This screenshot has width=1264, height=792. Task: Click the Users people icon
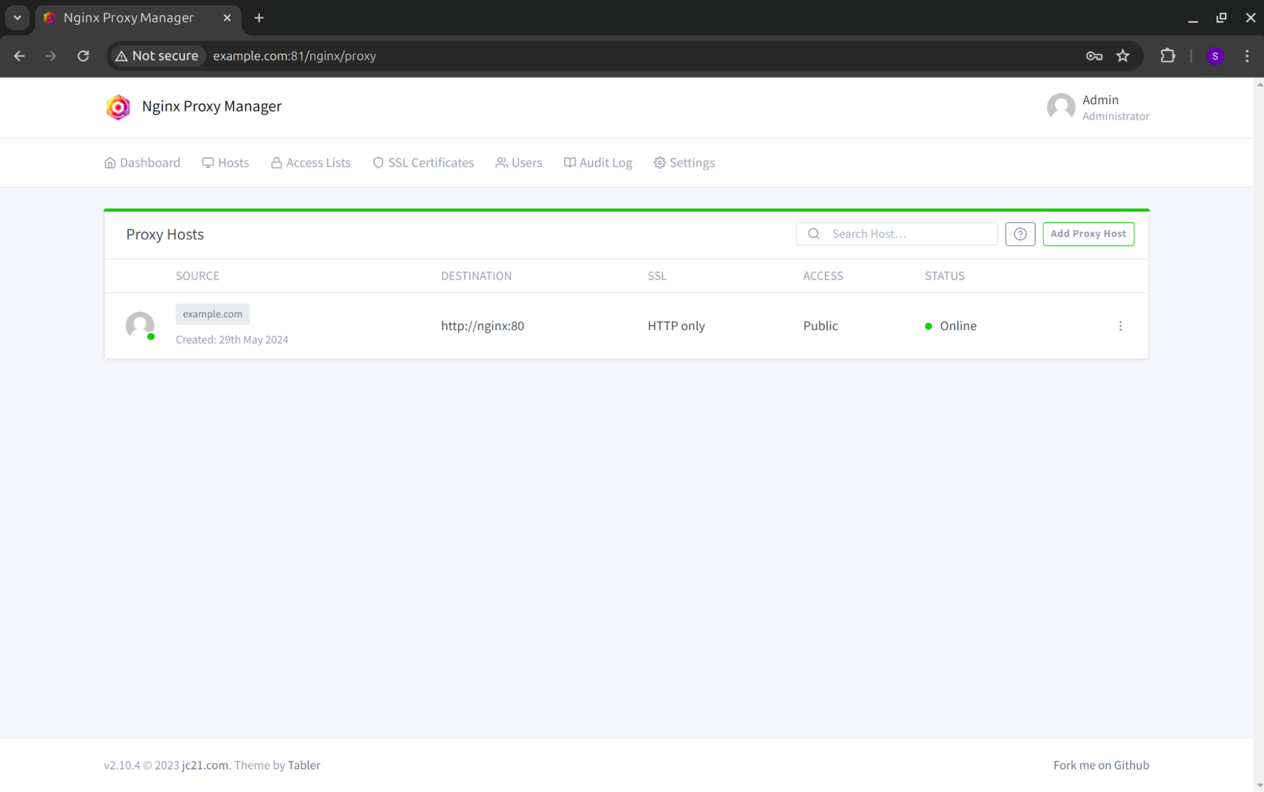[x=500, y=162]
